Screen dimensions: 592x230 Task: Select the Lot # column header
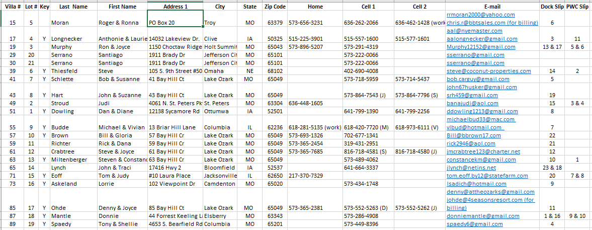click(31, 7)
